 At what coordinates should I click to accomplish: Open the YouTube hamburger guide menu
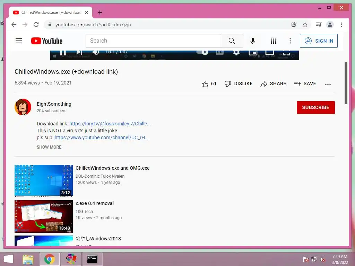click(x=19, y=41)
